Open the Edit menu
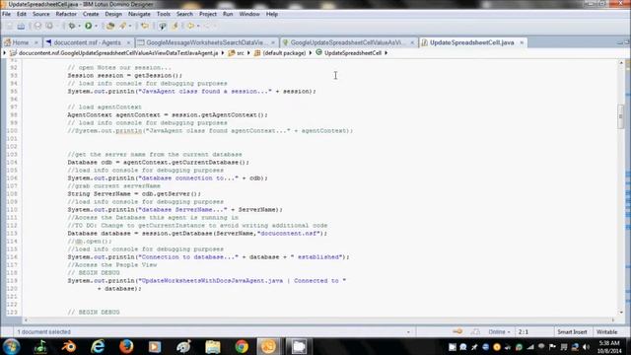Screen dimensions: 631x355 (x=22, y=14)
